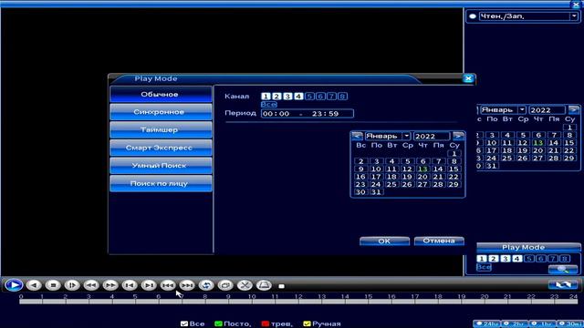Toggle channel 4 in the Play Mode dialog

coord(298,97)
